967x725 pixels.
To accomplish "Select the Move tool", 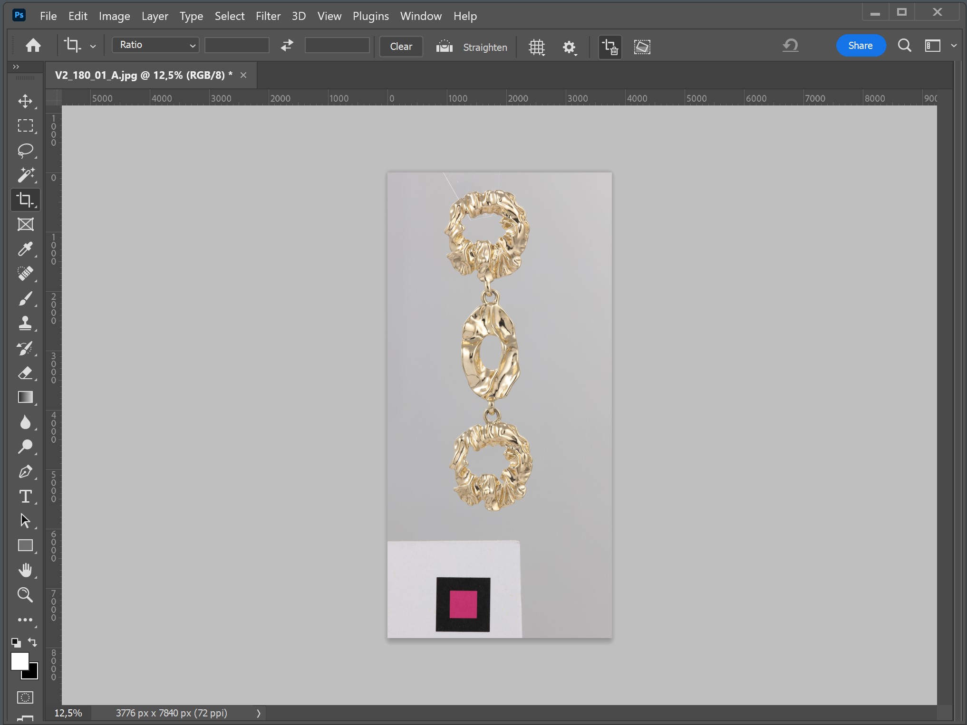I will pos(25,101).
